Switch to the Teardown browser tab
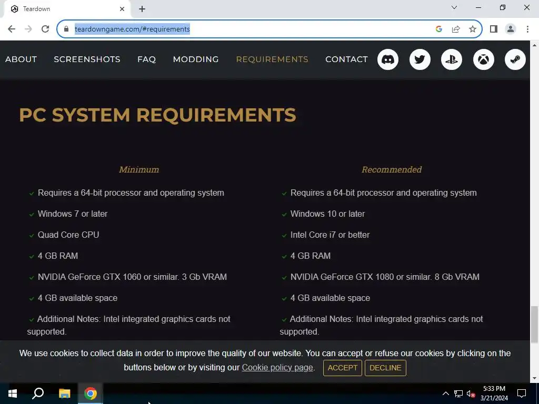Image resolution: width=539 pixels, height=404 pixels. pos(67,9)
